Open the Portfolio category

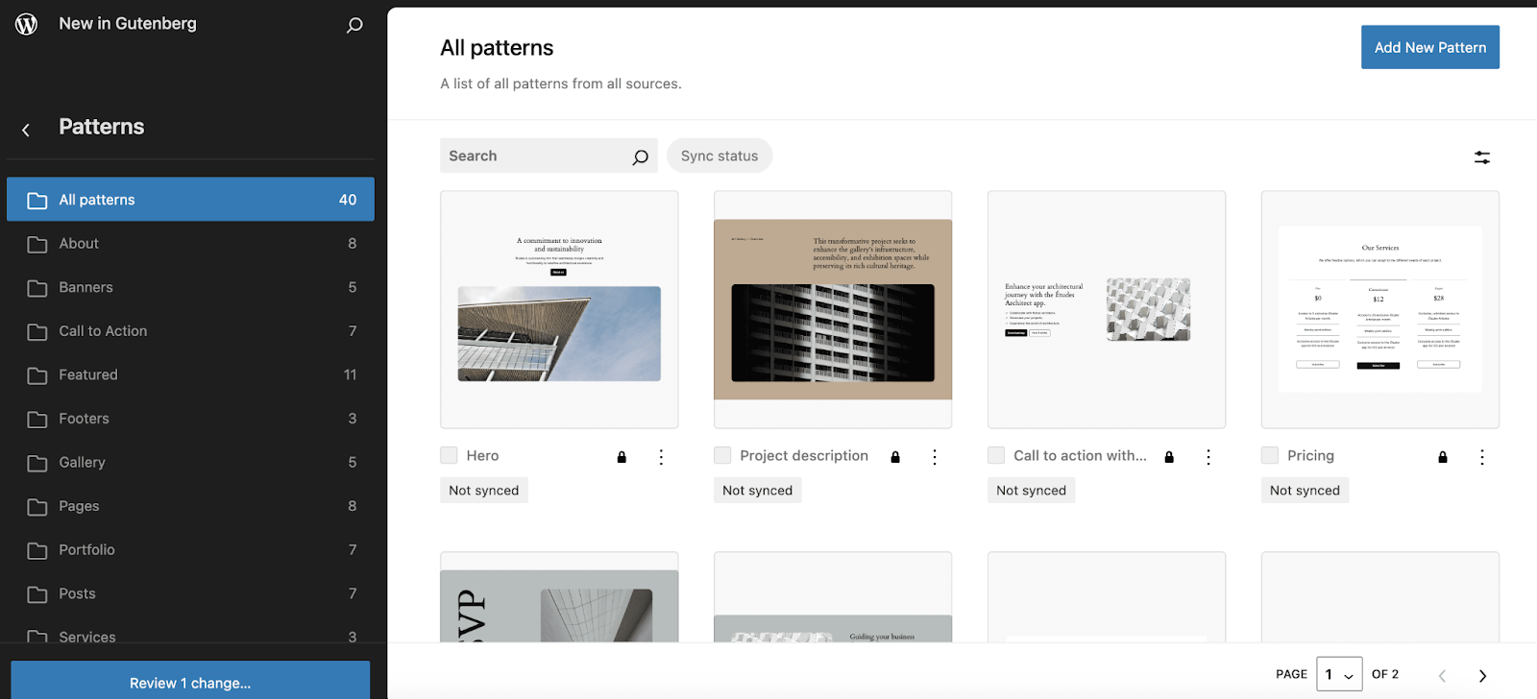pos(190,549)
